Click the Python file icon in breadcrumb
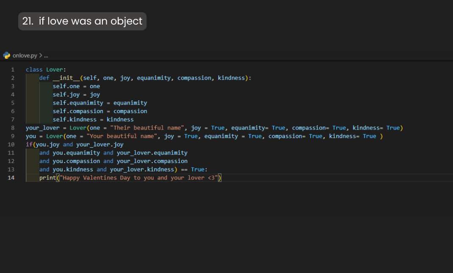 pos(6,55)
